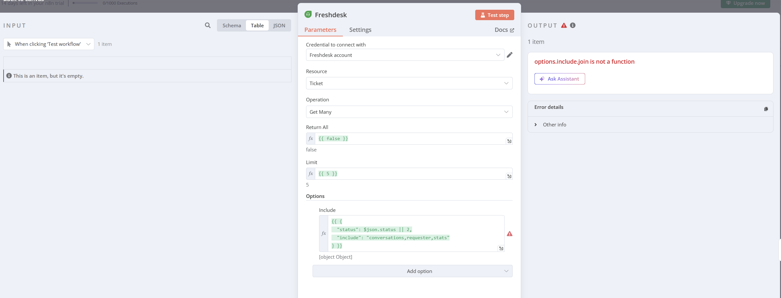The width and height of the screenshot is (781, 298).
Task: Click the Test step button
Action: (494, 15)
